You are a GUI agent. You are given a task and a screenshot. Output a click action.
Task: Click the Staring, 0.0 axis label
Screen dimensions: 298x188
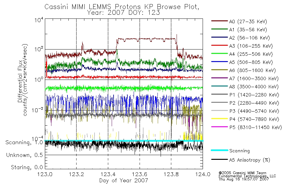tap(27, 167)
